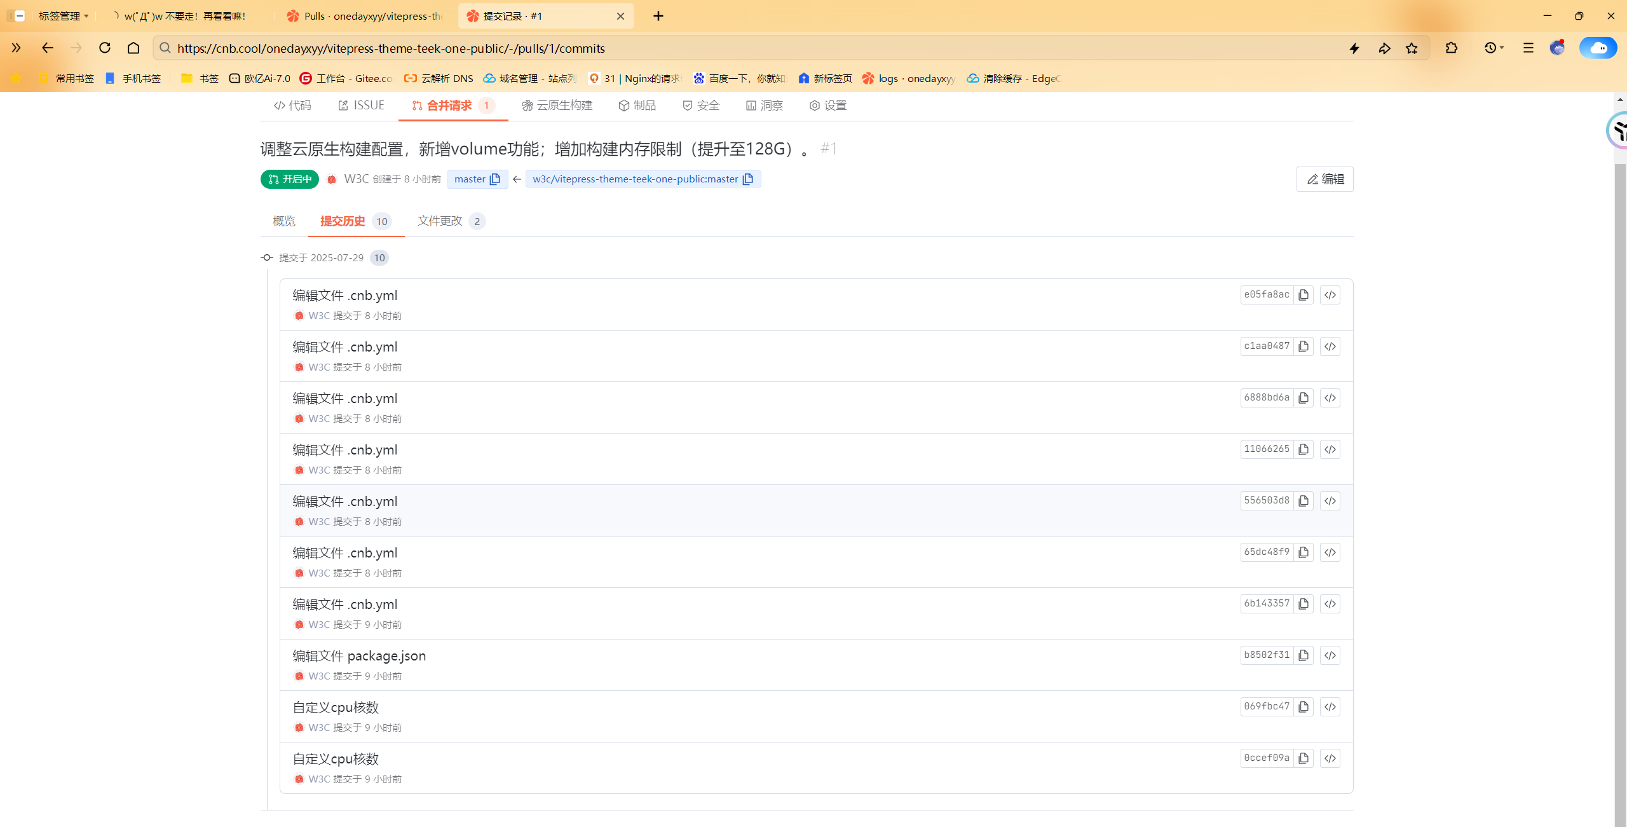Browse code at commit 069fbc47
Viewport: 1627px width, 827px height.
(x=1330, y=707)
